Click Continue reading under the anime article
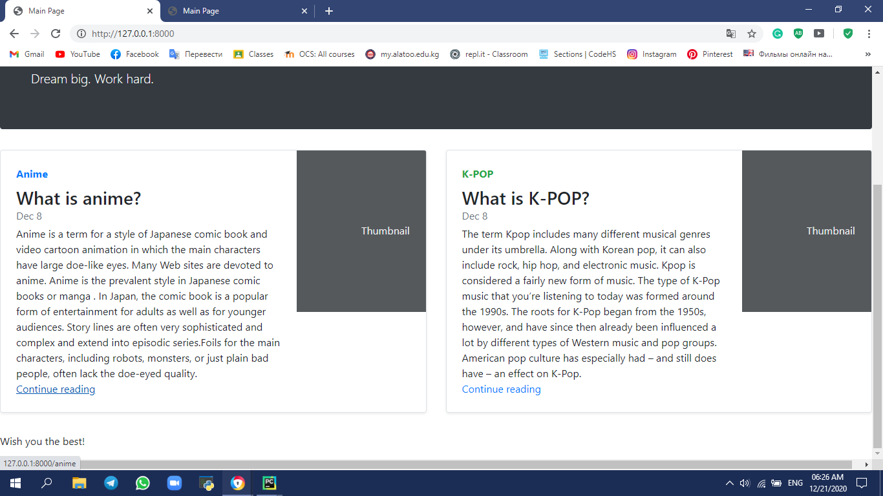Screen dimensions: 883x496 [x=55, y=389]
